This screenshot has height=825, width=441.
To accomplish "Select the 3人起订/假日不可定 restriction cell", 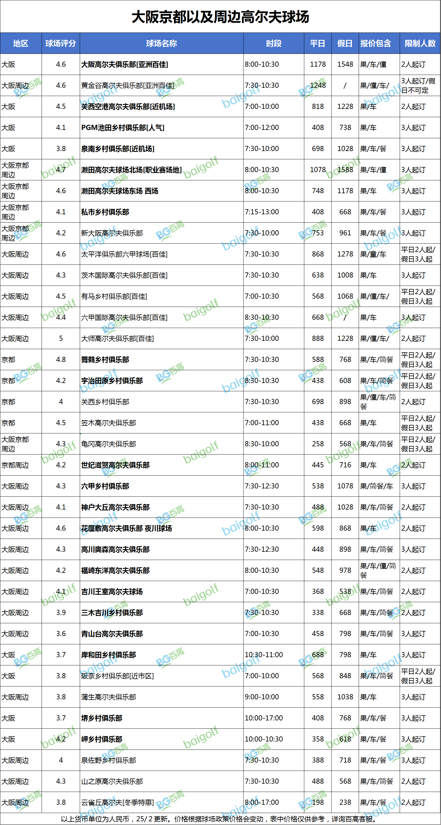I will [418, 85].
